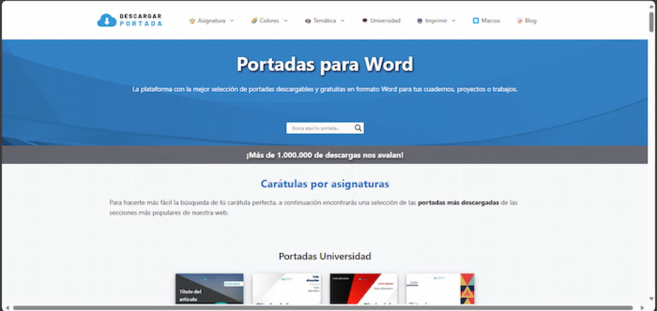Click the magnifying glass search icon

(358, 128)
